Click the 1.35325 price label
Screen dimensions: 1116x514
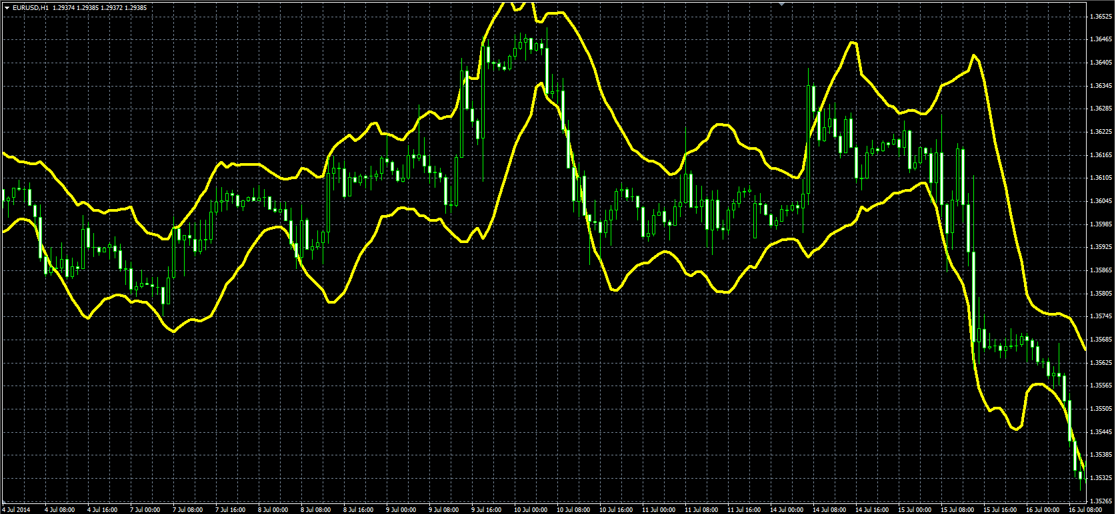tap(1100, 478)
